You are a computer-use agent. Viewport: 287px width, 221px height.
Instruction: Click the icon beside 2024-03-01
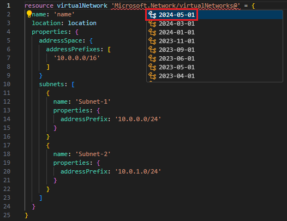(152, 23)
